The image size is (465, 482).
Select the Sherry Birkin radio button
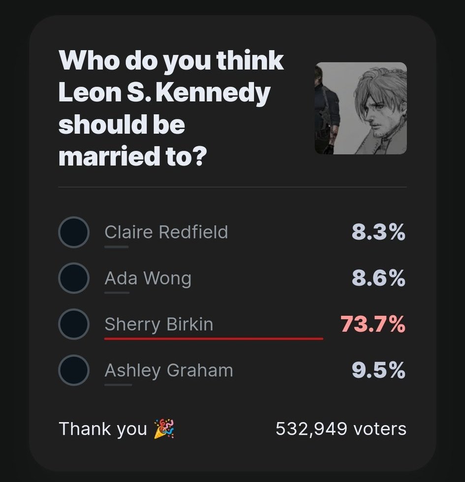74,324
